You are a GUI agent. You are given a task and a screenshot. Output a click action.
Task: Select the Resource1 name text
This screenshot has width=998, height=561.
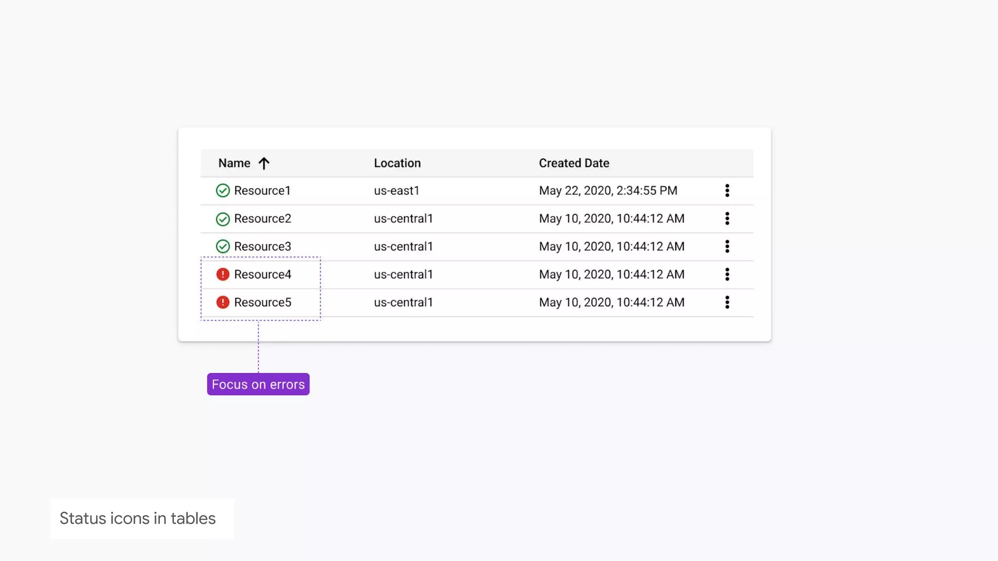pos(262,190)
